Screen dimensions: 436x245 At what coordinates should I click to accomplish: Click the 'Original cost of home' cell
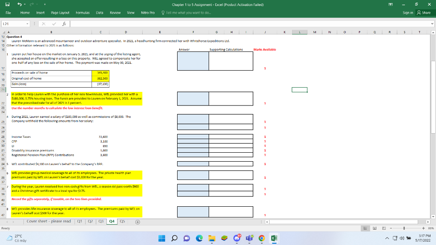tap(51, 79)
